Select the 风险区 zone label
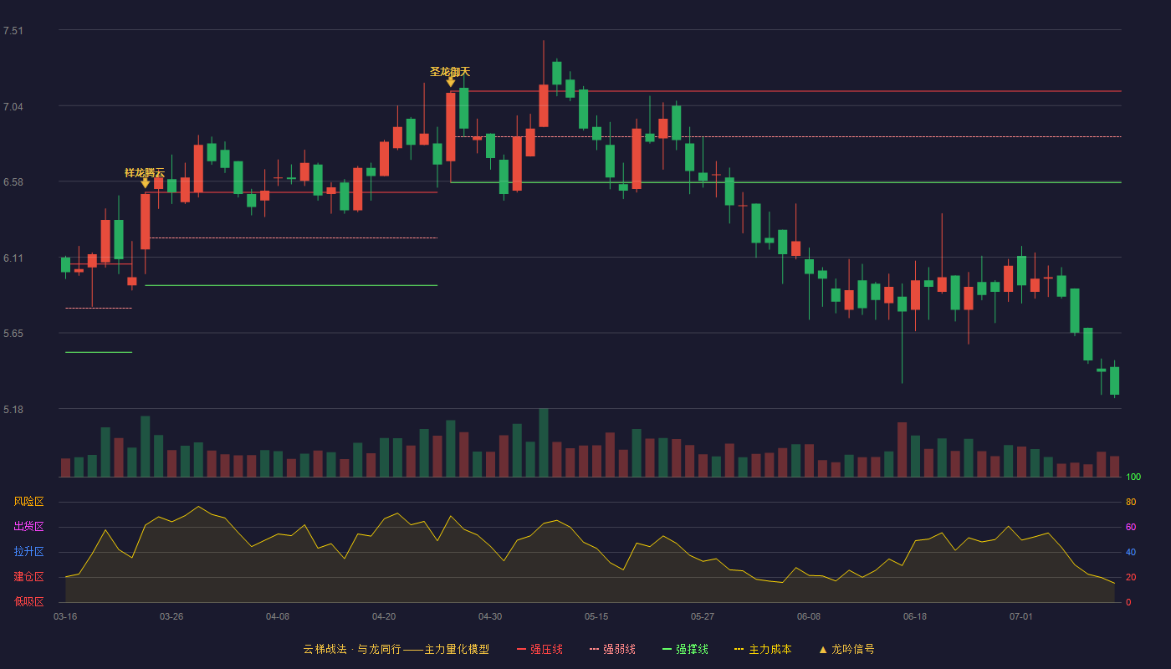1171x669 pixels. (x=28, y=502)
